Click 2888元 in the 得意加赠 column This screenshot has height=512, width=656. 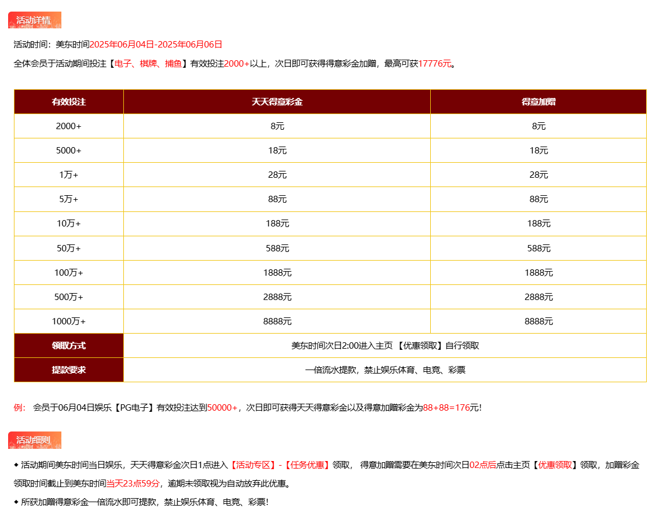pos(538,297)
